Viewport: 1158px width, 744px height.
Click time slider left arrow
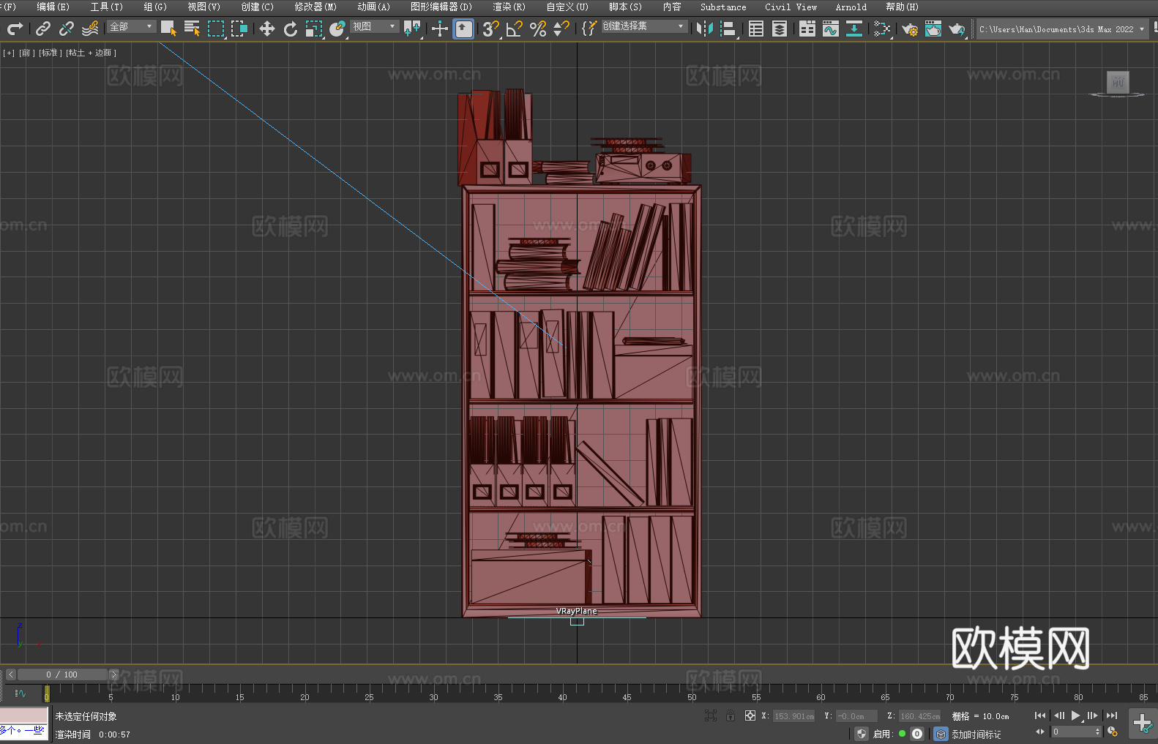10,675
